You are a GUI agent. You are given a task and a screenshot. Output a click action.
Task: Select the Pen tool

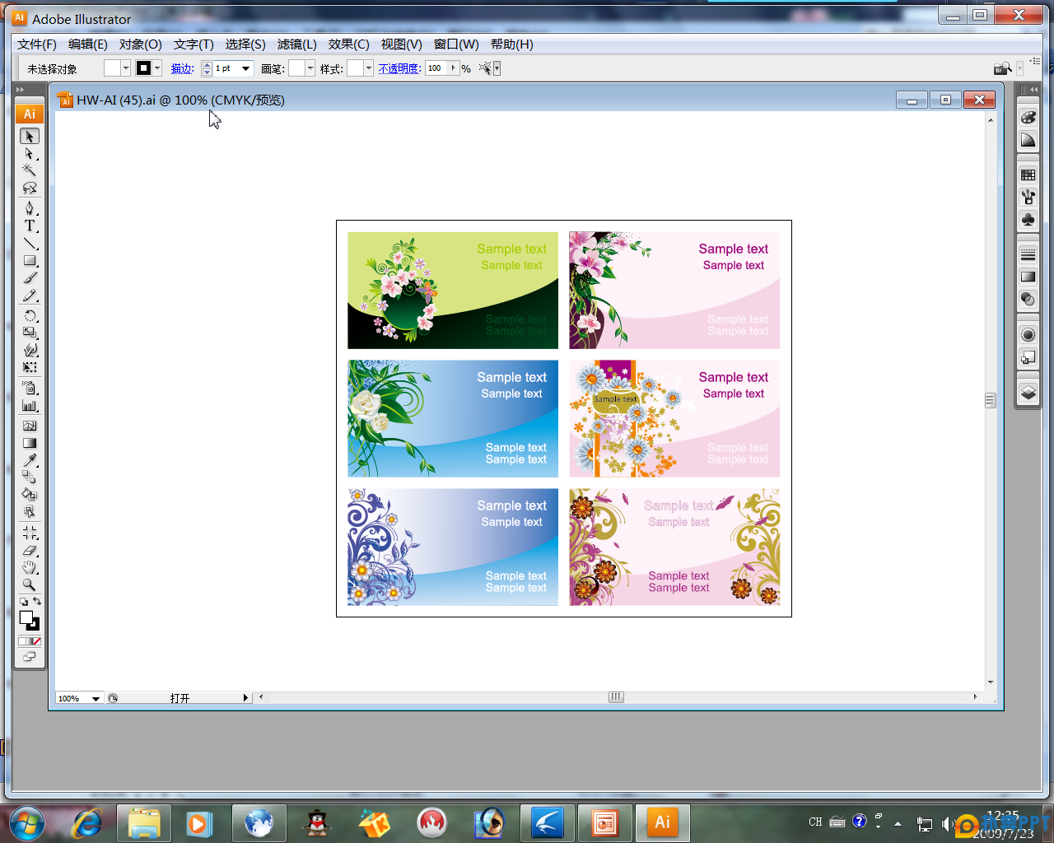30,208
